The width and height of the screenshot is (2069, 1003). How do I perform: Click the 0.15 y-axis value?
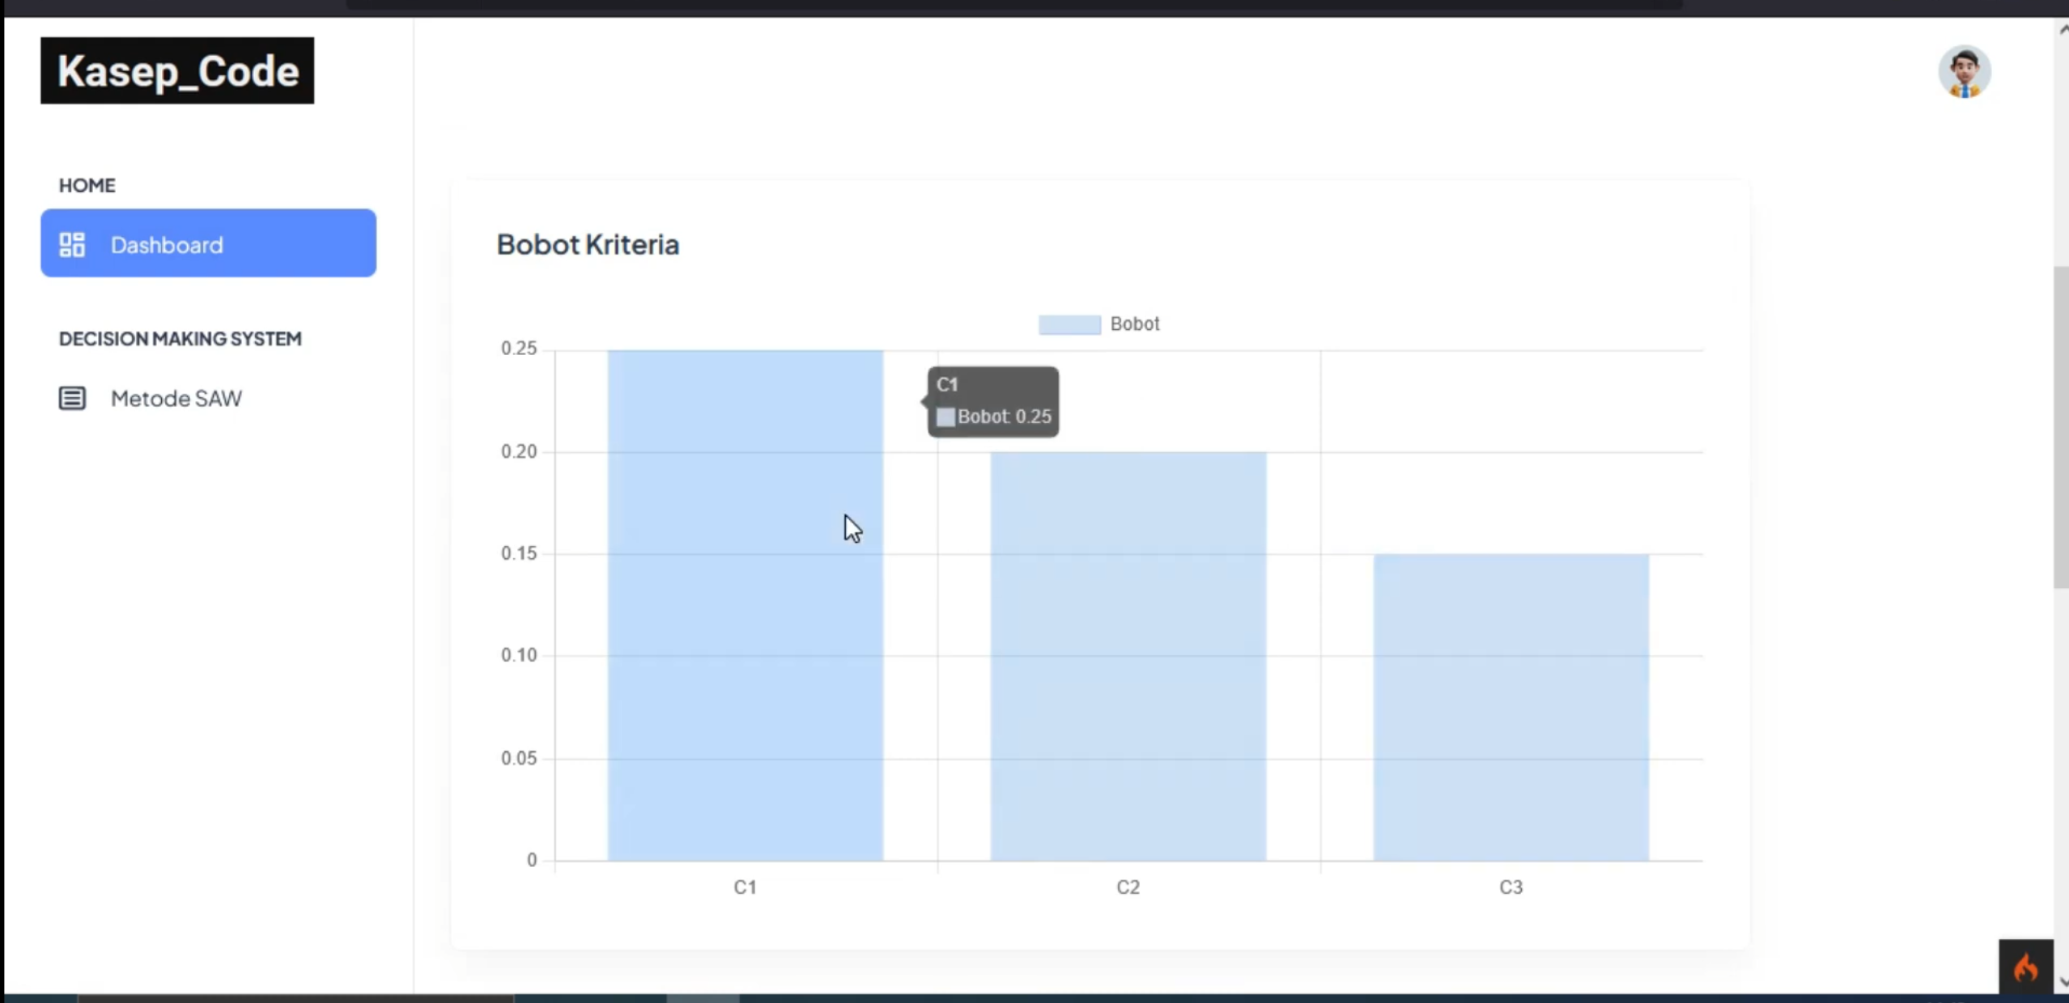click(519, 554)
